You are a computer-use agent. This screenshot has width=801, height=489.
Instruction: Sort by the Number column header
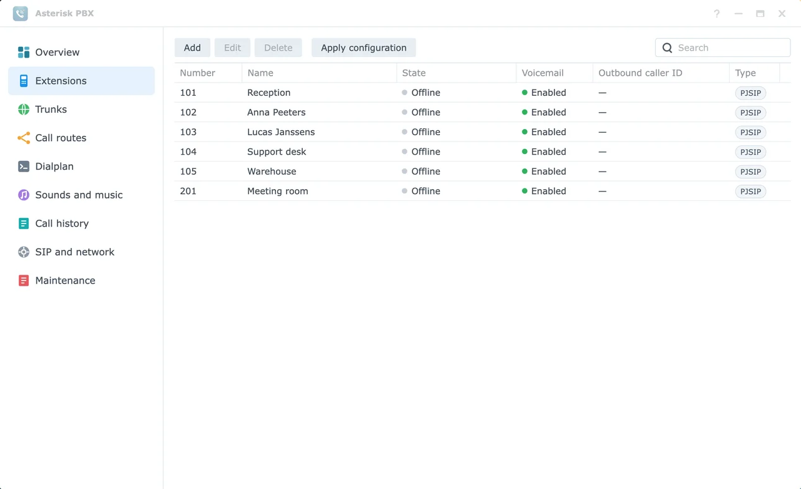tap(208, 73)
